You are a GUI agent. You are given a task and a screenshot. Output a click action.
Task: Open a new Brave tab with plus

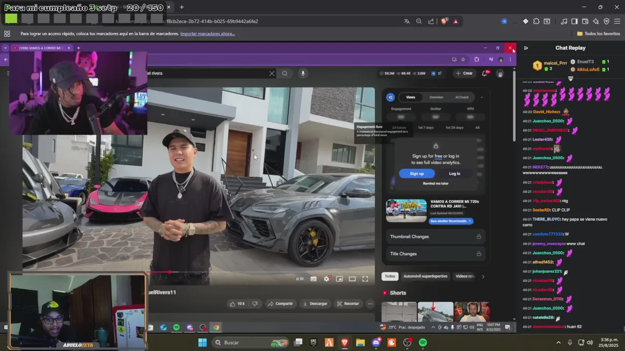pyautogui.click(x=182, y=7)
